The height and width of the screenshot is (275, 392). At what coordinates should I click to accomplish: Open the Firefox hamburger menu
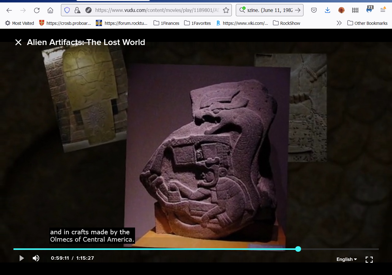383,10
